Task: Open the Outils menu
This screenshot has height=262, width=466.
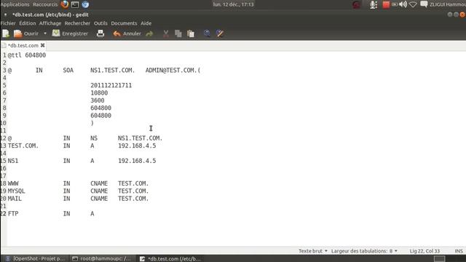Action: coord(100,23)
